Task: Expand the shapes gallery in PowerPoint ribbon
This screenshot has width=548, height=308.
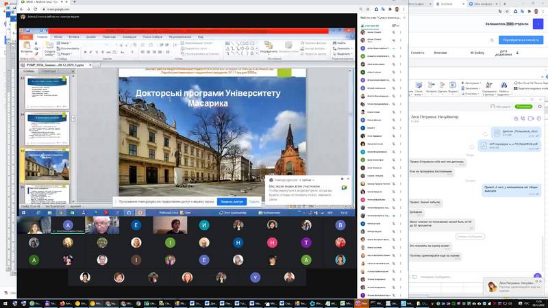Action: tap(257, 54)
